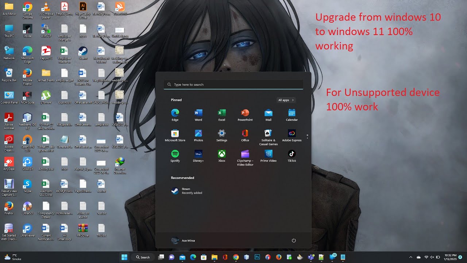Open the Mail pinned app

269,115
